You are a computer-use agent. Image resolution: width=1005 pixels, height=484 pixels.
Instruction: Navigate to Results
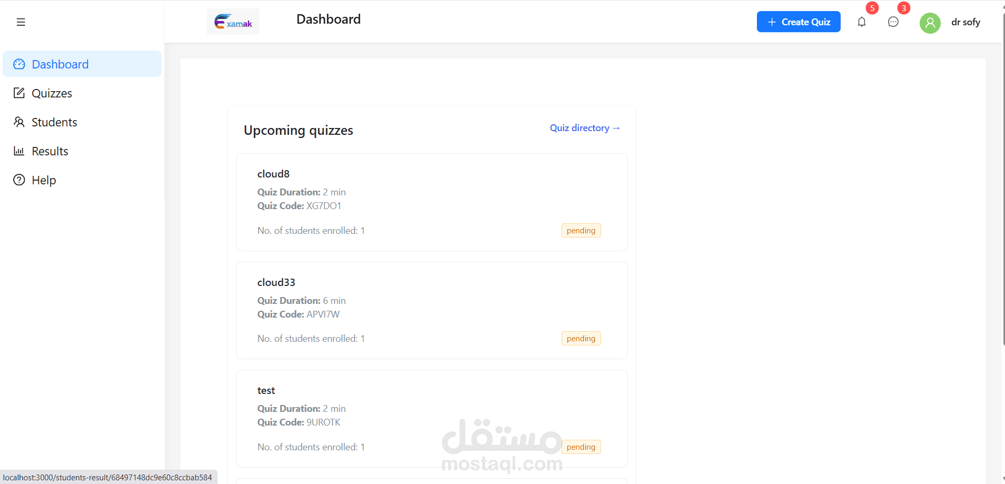[82, 151]
